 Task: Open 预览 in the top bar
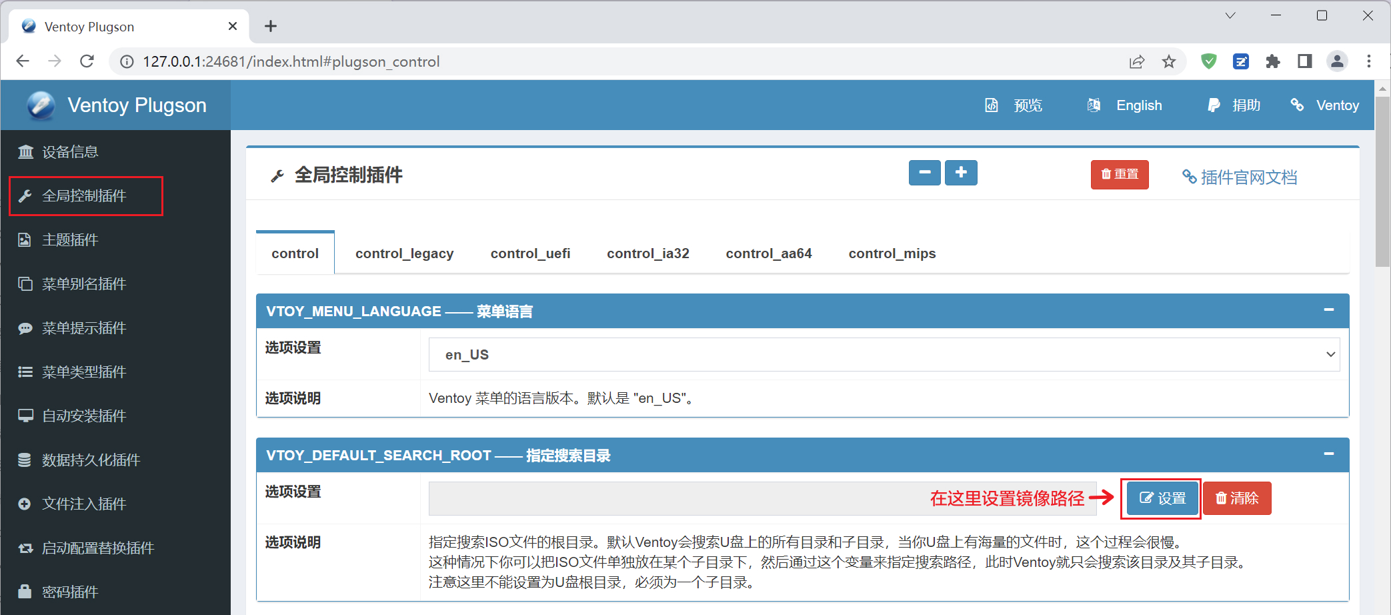pyautogui.click(x=1014, y=105)
